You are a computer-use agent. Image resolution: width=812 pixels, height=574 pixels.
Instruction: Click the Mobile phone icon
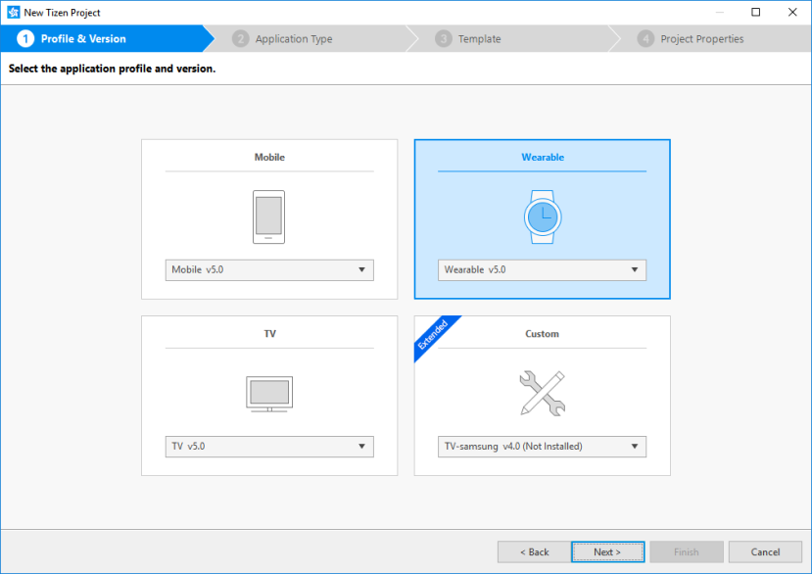click(268, 215)
